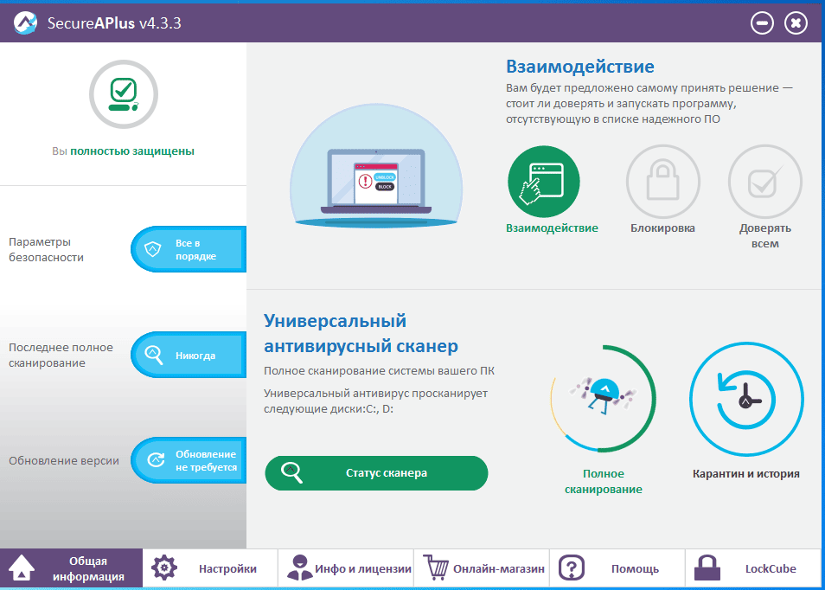Open Карантин и история clock icon
Image resolution: width=825 pixels, height=590 pixels.
coord(746,399)
